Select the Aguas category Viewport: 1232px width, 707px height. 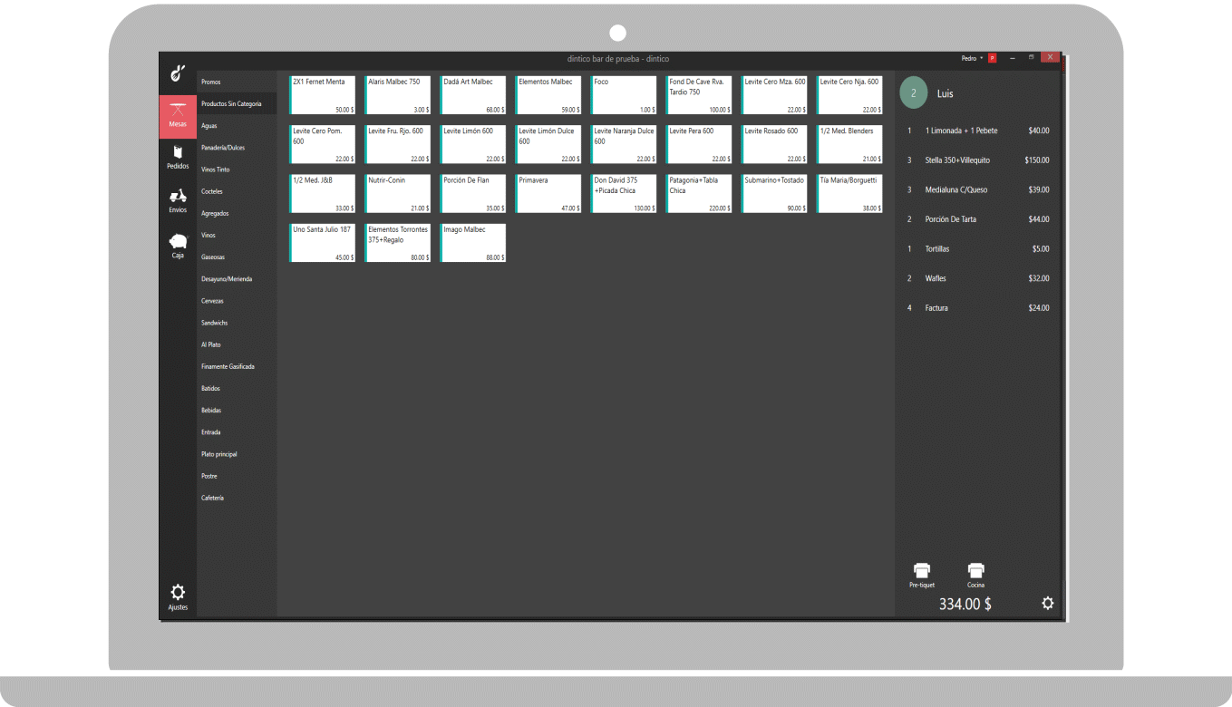tap(237, 125)
